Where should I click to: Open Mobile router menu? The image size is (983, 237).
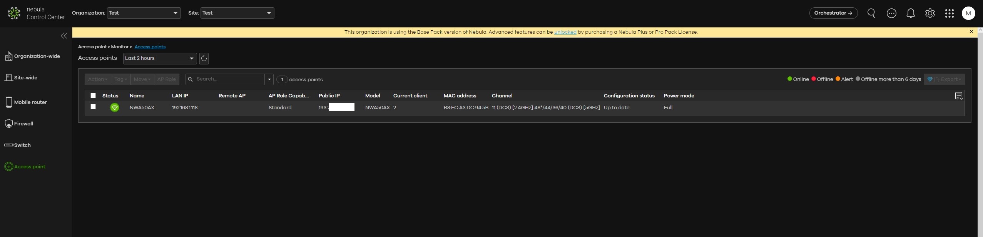click(x=30, y=102)
